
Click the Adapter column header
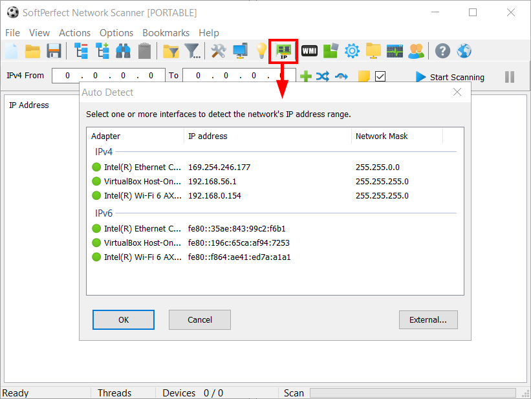pyautogui.click(x=135, y=136)
